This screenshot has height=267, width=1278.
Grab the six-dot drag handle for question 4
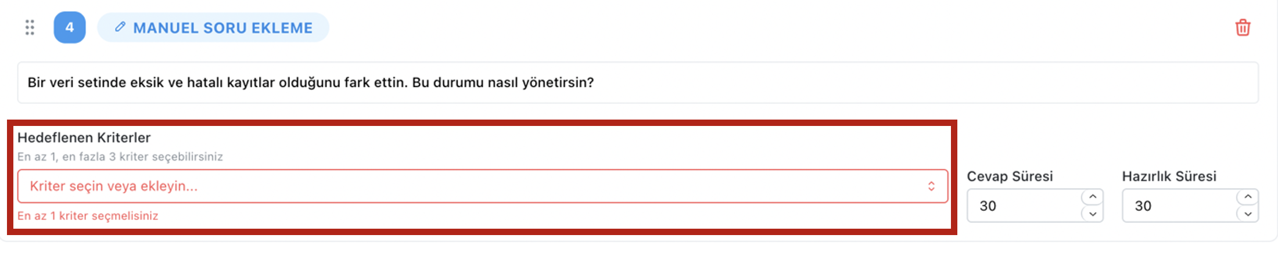pyautogui.click(x=30, y=27)
